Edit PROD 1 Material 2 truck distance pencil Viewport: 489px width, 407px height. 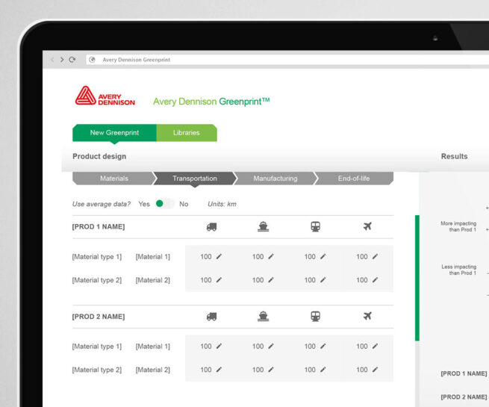219,280
